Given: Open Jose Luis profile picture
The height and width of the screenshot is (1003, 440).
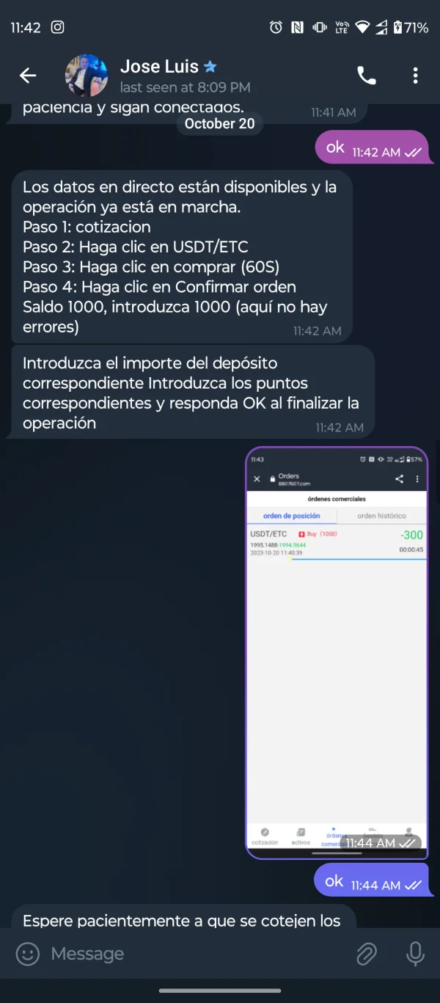Looking at the screenshot, I should [87, 75].
